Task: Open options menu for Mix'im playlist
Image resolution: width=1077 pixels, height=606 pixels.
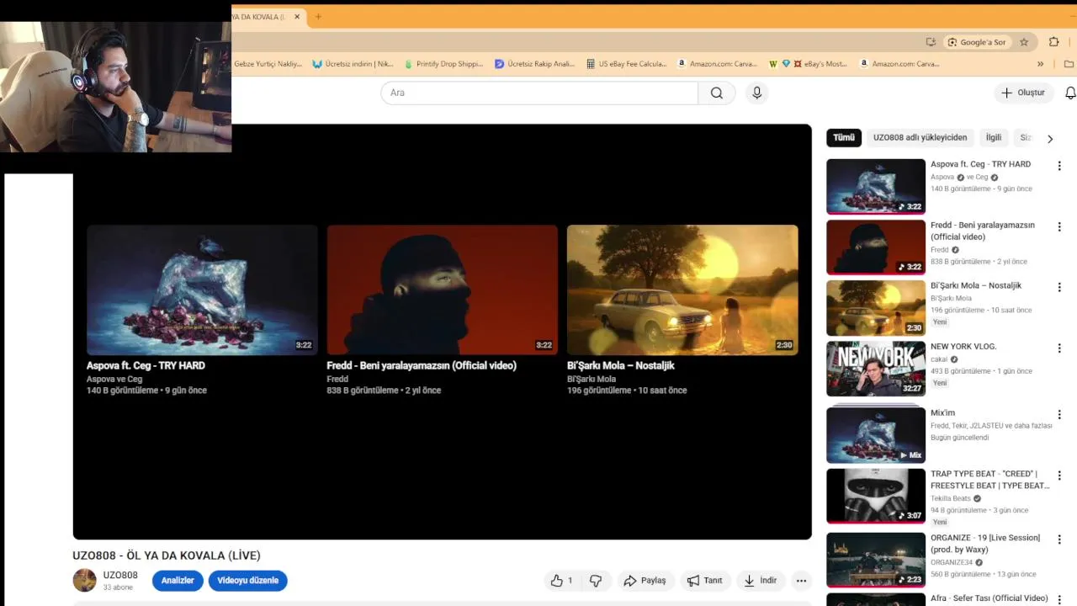Action: [x=1059, y=414]
